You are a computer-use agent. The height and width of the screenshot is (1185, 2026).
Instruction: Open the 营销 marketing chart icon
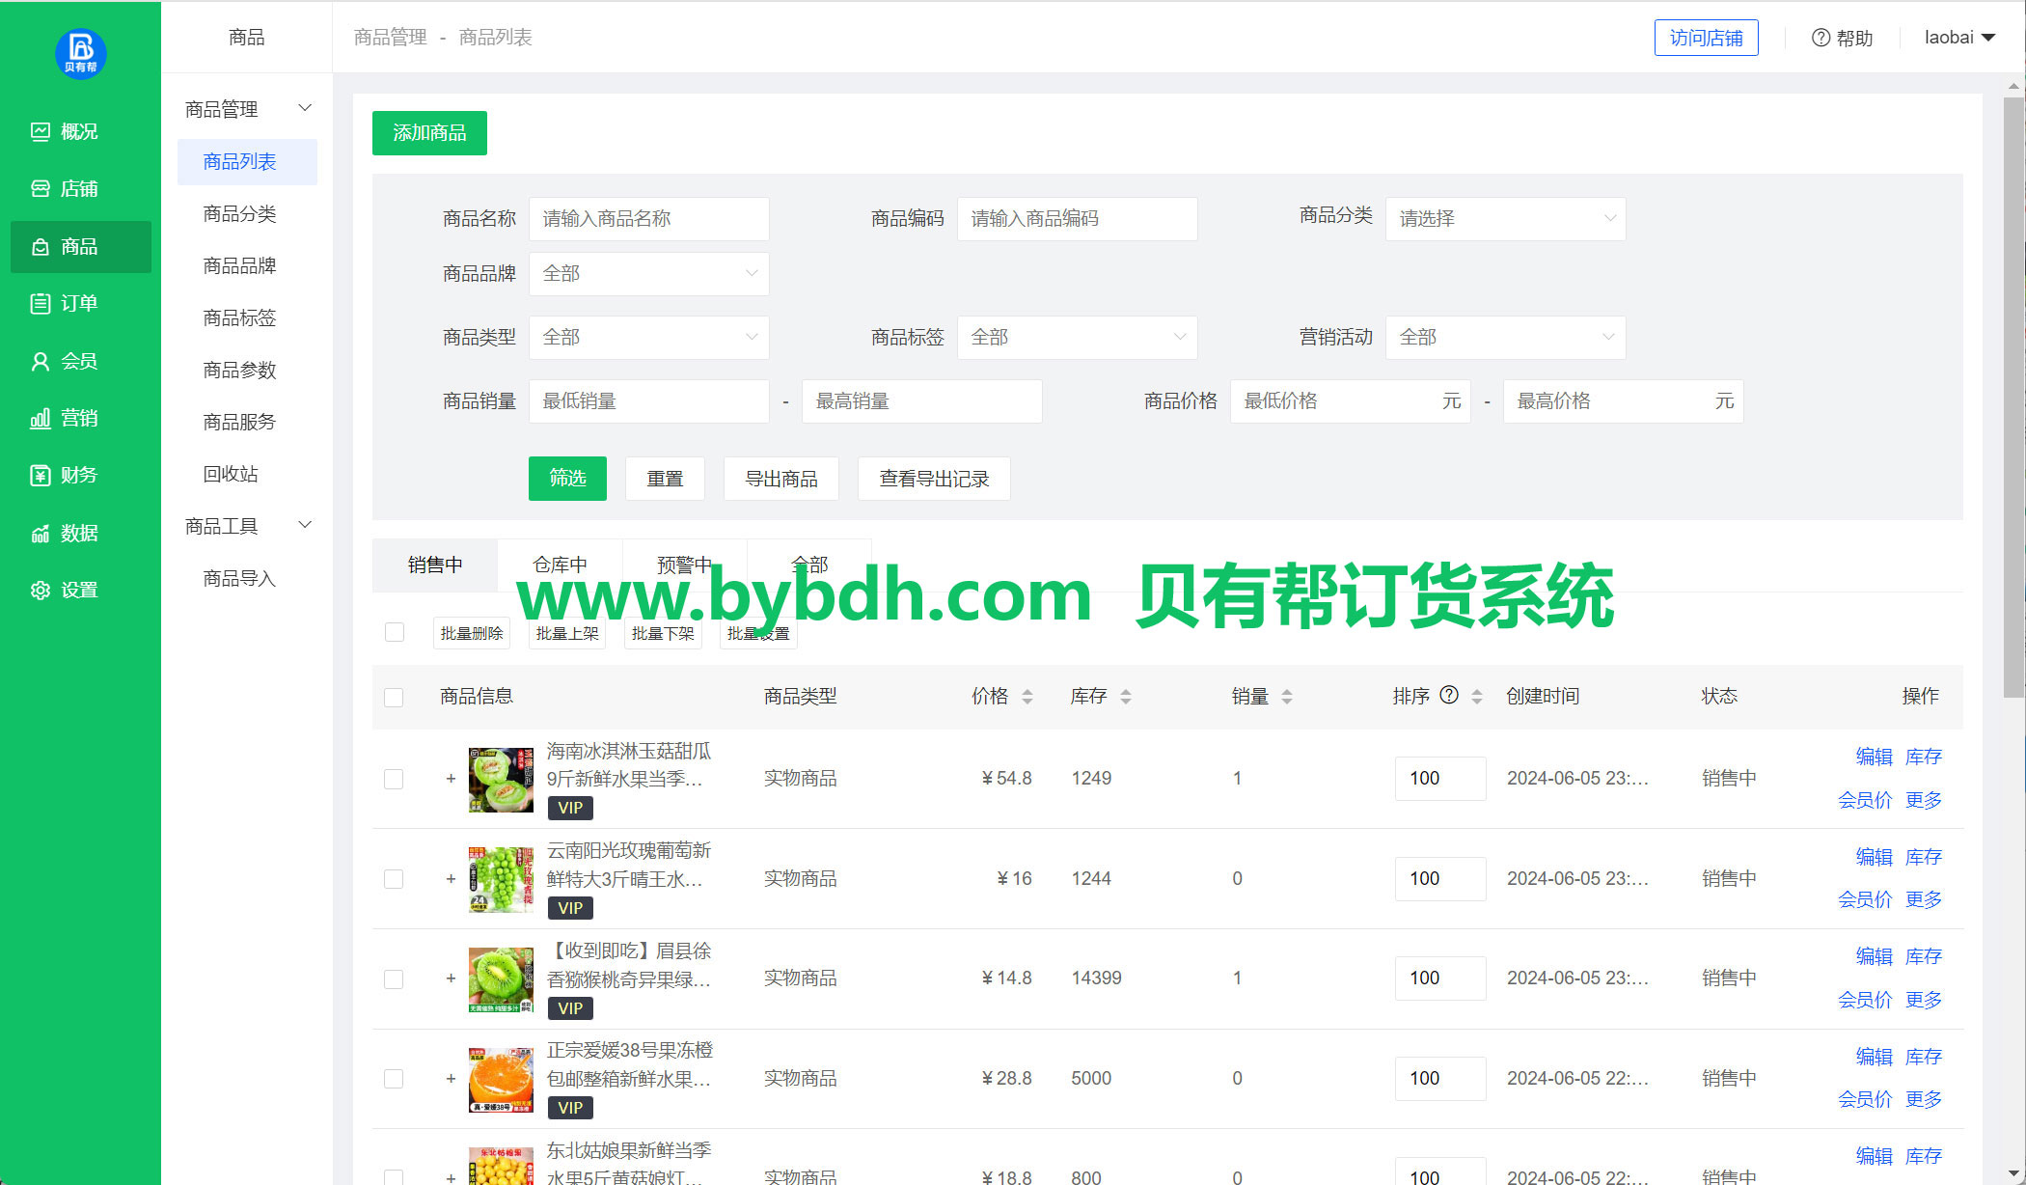coord(41,418)
